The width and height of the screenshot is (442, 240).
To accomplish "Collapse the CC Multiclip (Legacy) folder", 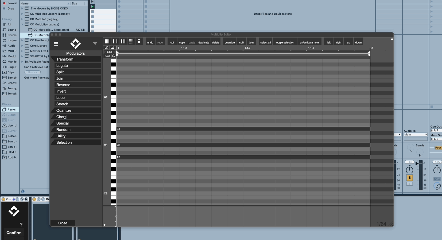I will pos(22,25).
